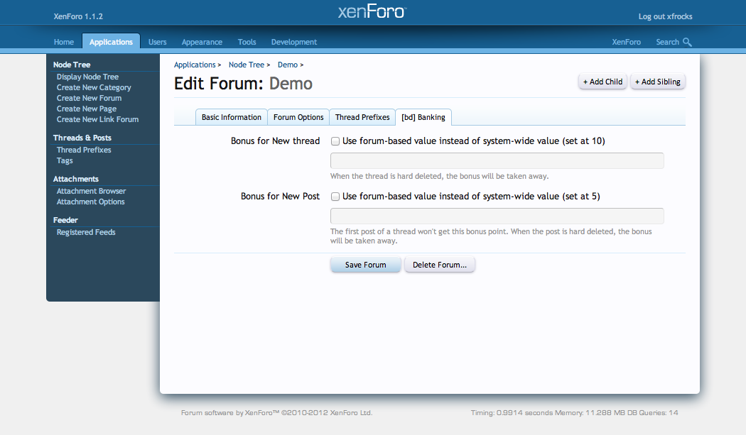Click the search magnifier icon
Image resolution: width=746 pixels, height=435 pixels.
pos(687,42)
